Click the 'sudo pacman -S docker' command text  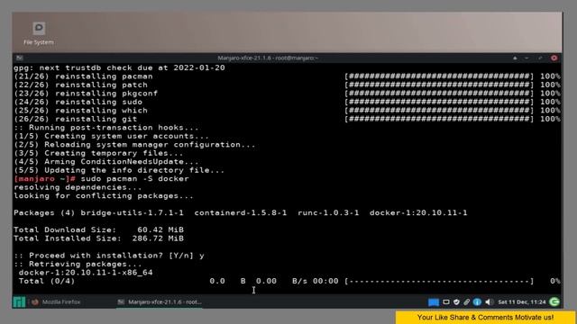(x=134, y=179)
